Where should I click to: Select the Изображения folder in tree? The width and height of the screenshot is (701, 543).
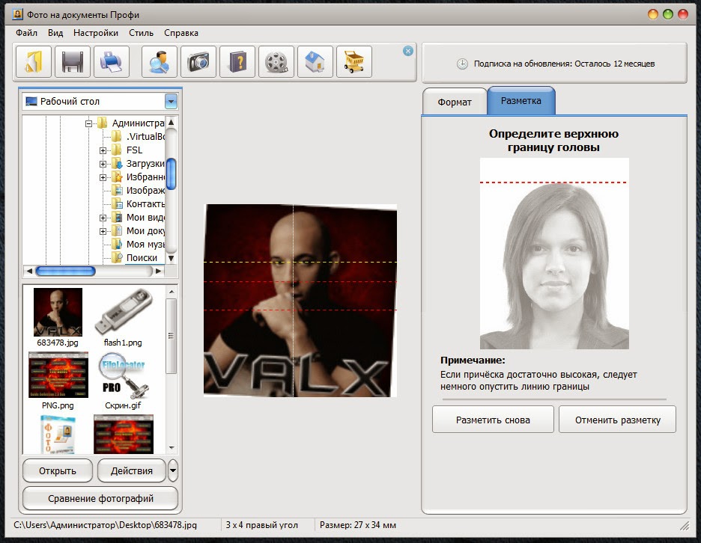[139, 190]
